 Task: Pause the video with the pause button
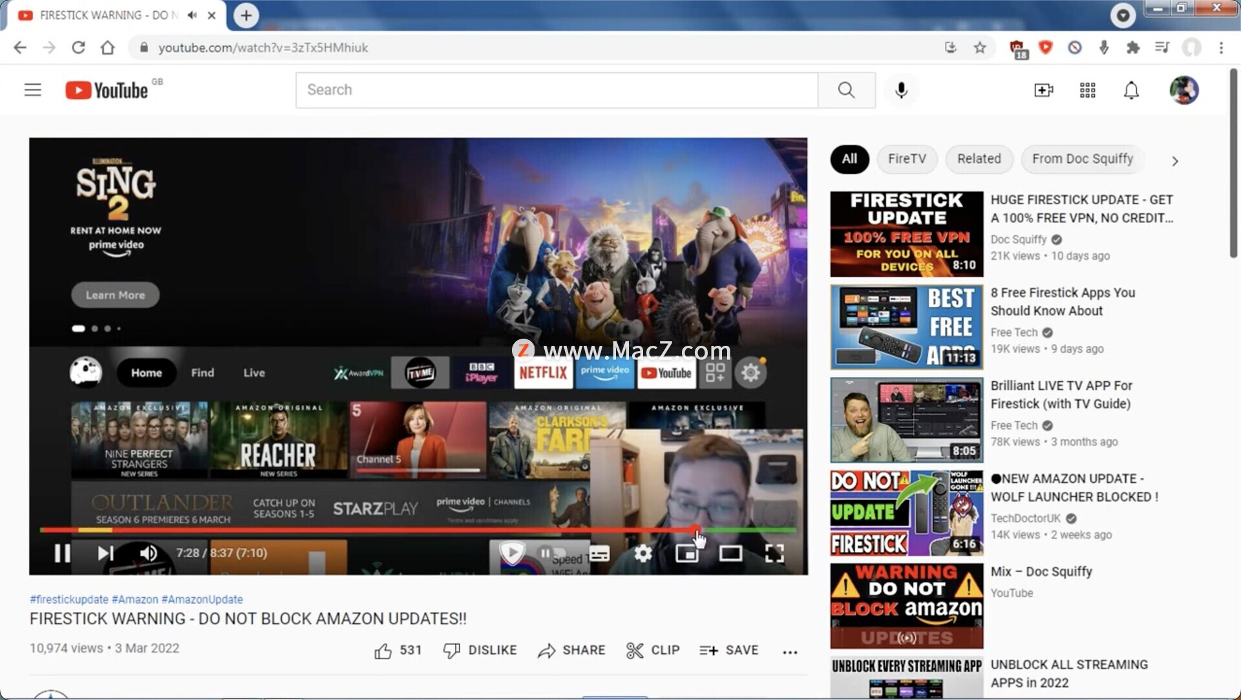click(62, 553)
